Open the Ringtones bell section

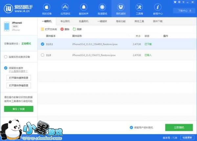pos(84,9)
